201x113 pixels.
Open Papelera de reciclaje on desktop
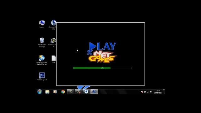tap(42, 42)
